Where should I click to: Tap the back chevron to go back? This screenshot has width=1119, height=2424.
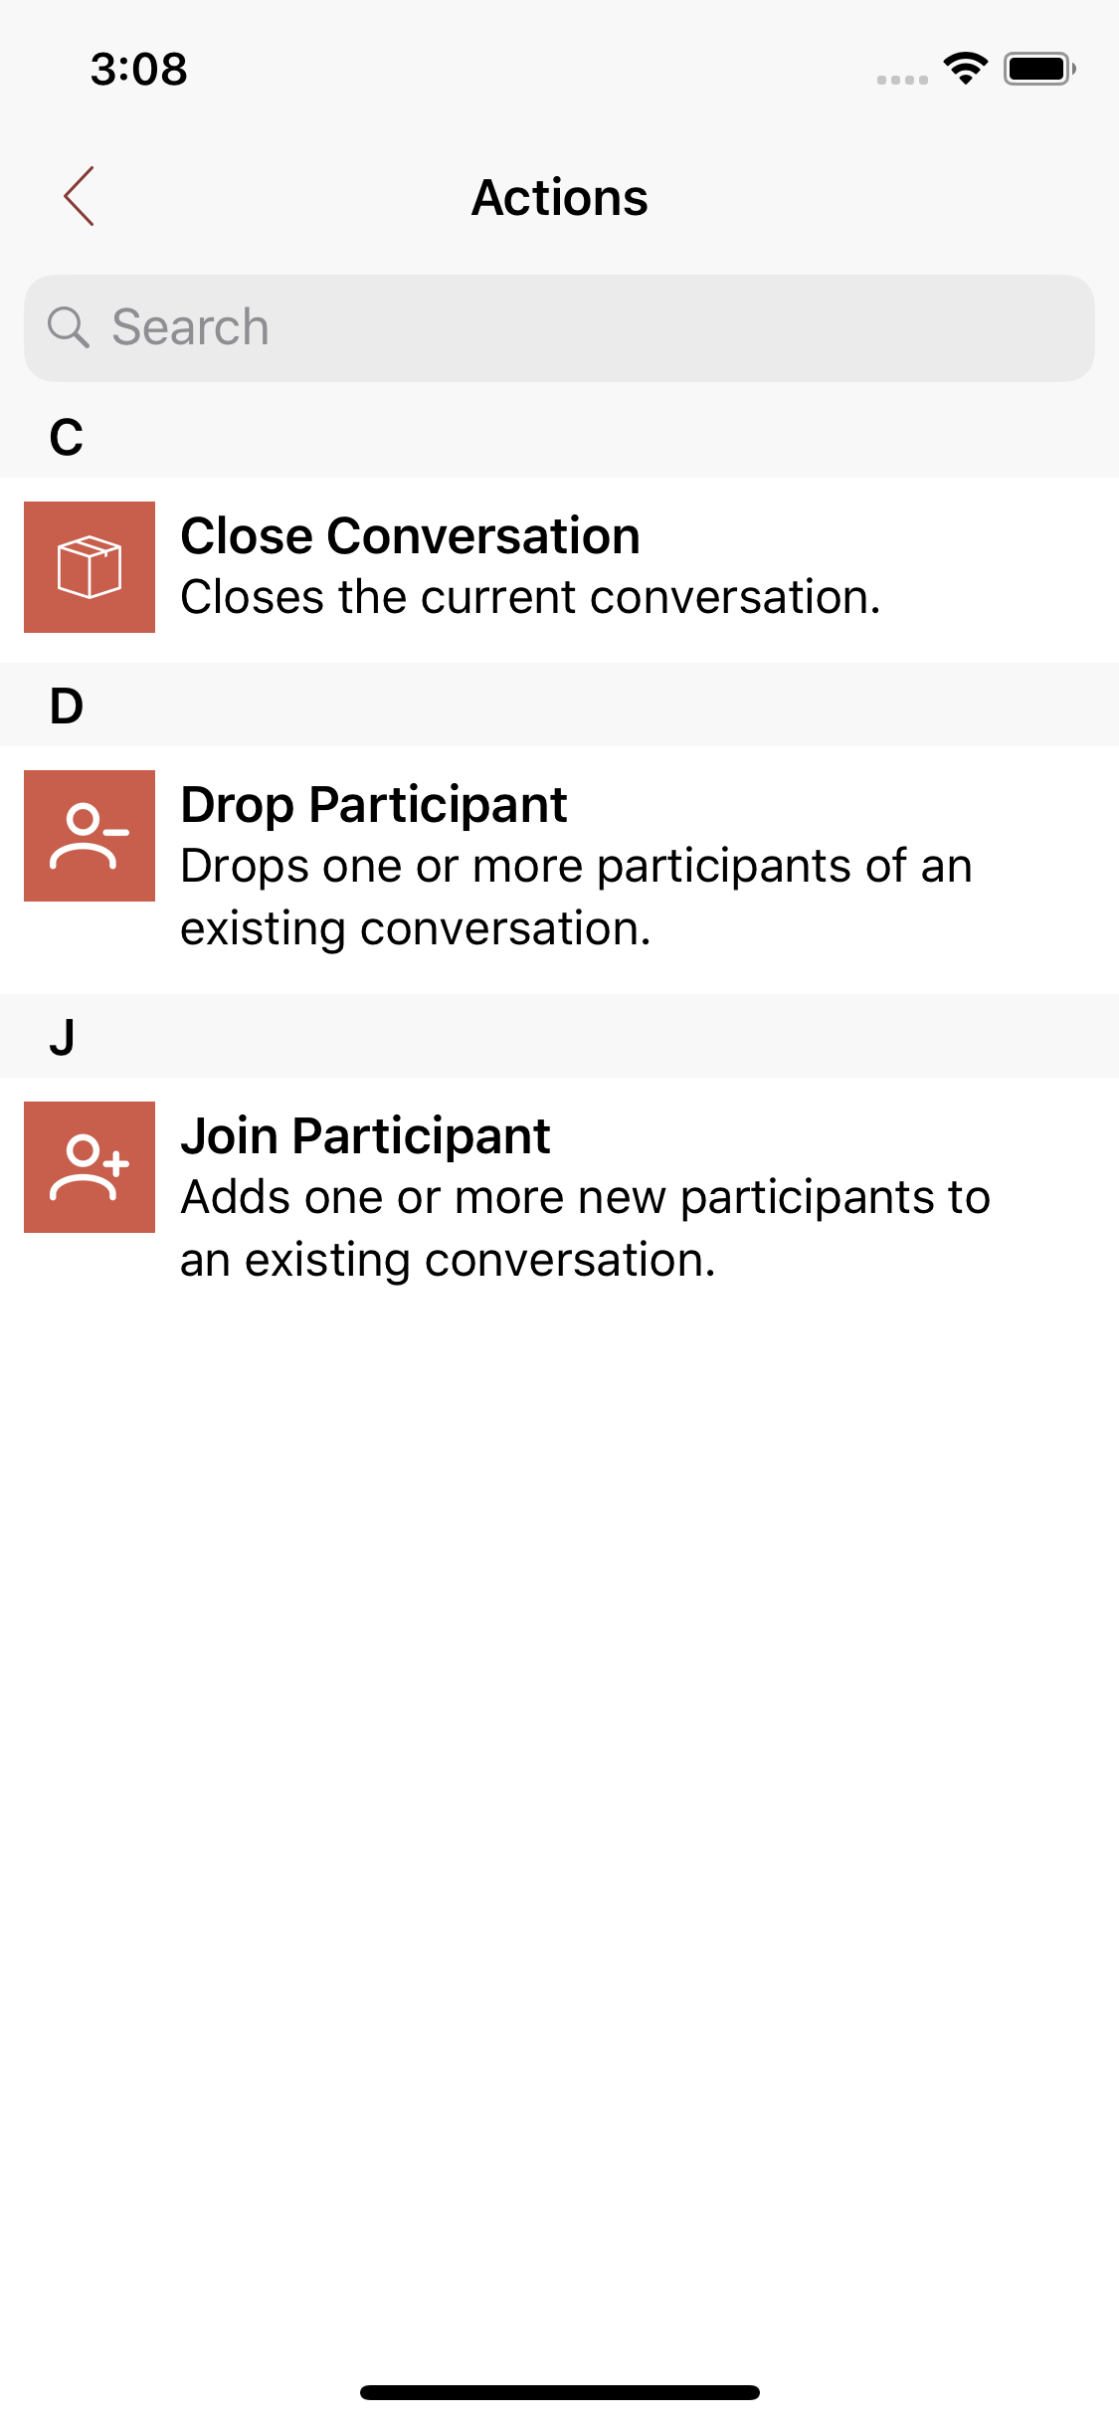80,197
